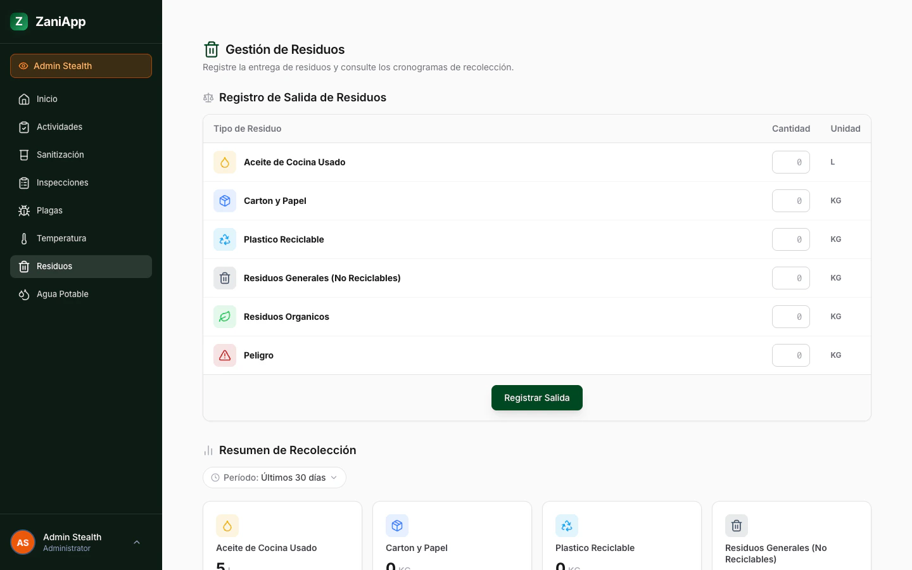Click the recycling icon for Plastico Reciclable
912x570 pixels.
point(225,239)
